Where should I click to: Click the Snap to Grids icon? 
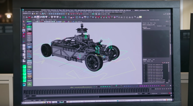point(50,14)
